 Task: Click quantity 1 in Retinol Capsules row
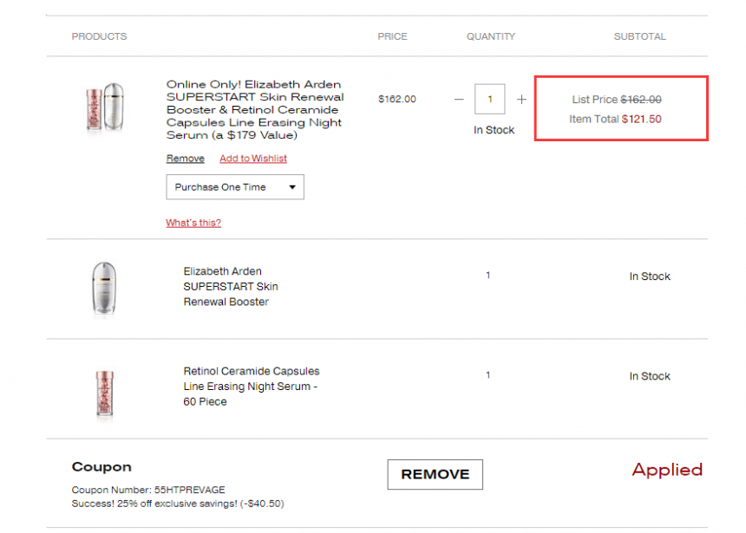[488, 374]
